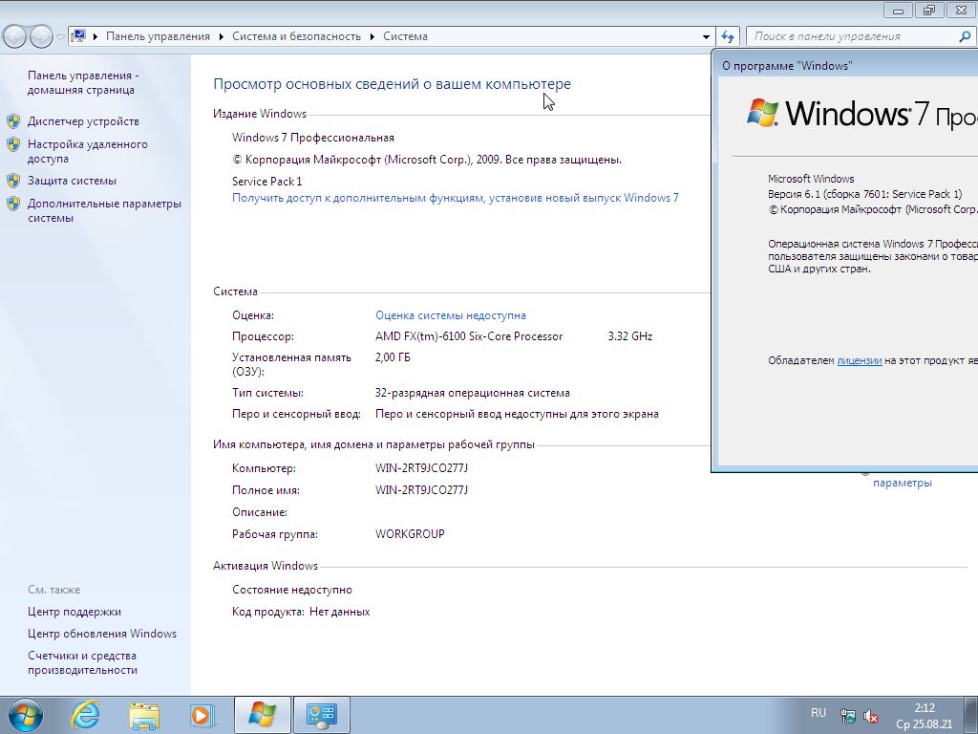Select the Система breadcrumb item

tap(405, 36)
